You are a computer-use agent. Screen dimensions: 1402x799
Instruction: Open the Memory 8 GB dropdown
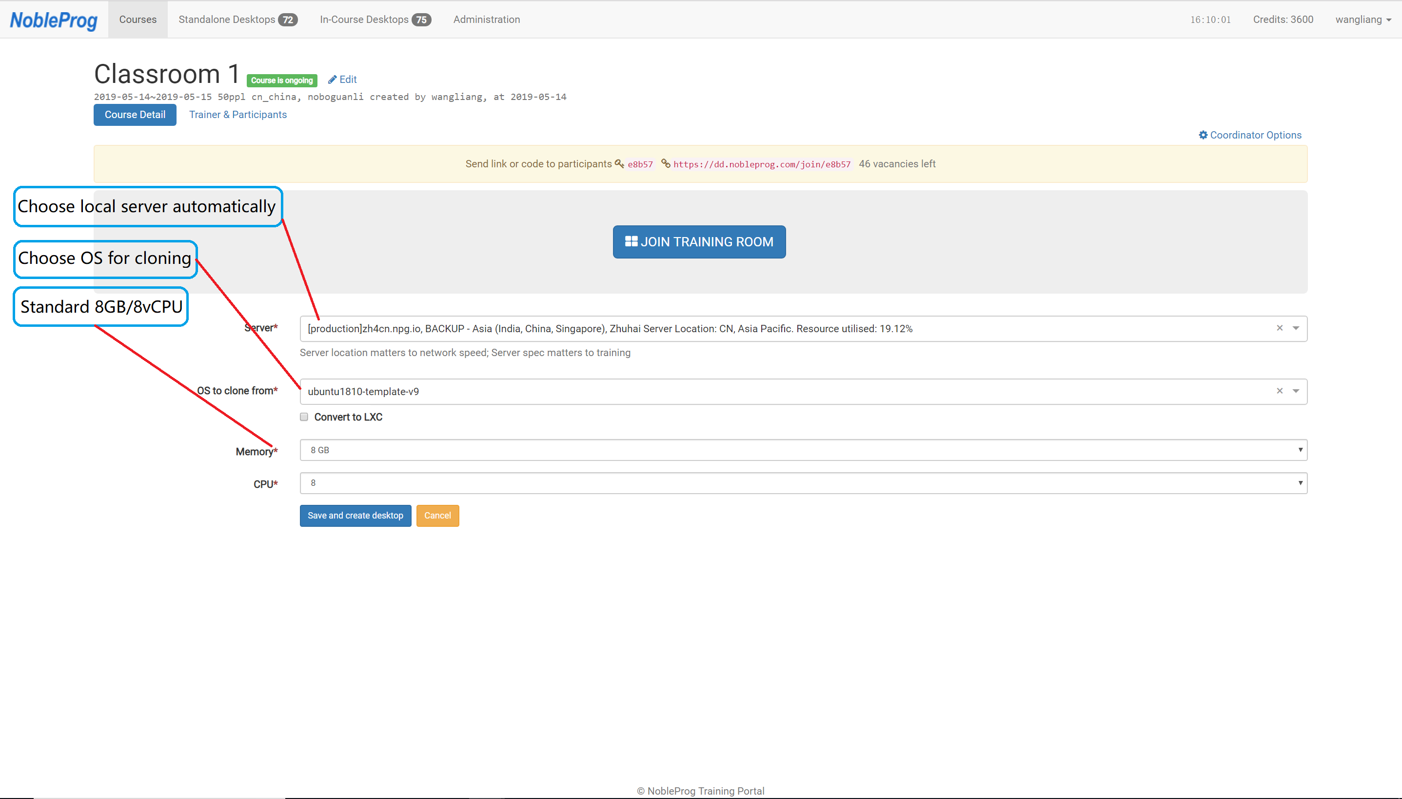click(x=803, y=450)
